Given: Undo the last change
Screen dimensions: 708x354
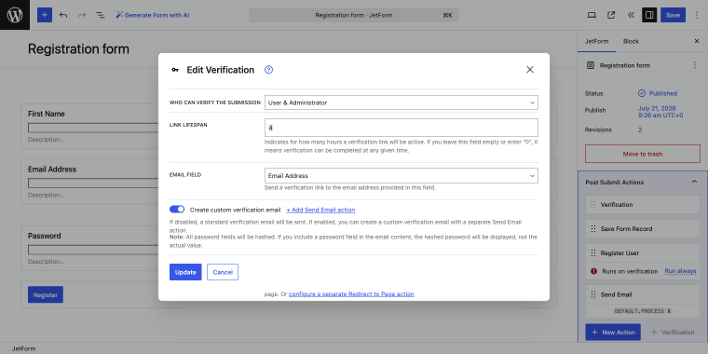Looking at the screenshot, I should coord(63,15).
